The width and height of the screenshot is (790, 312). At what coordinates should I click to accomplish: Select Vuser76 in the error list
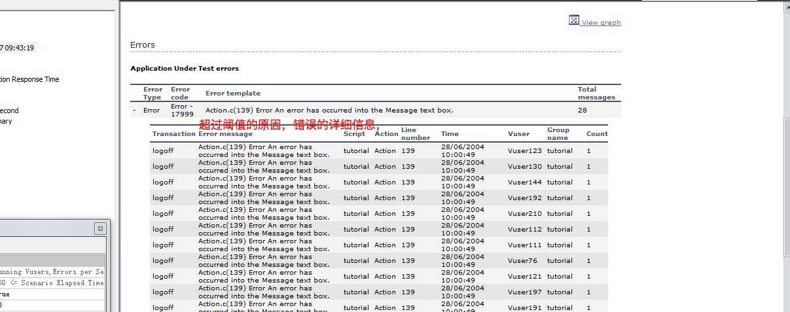[x=523, y=261]
